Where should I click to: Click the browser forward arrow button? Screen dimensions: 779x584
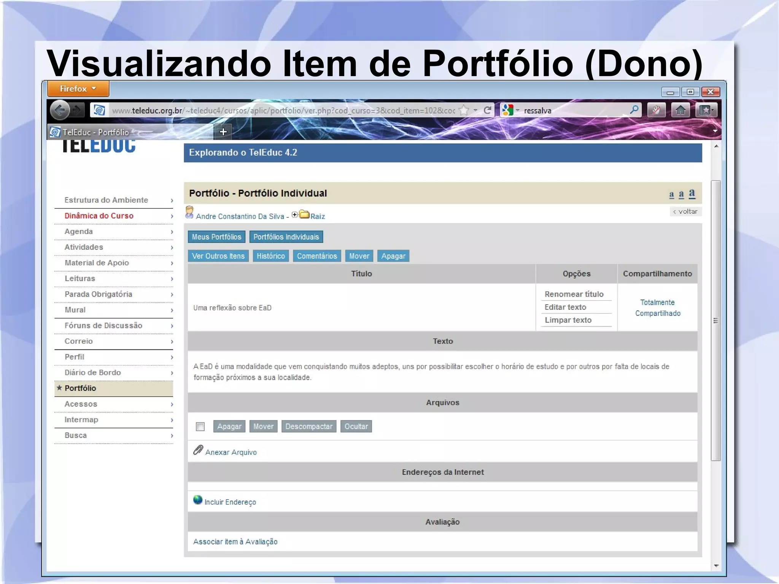(77, 110)
